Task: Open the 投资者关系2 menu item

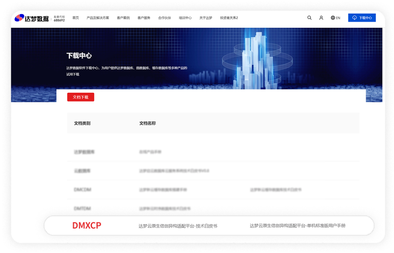Action: coord(229,18)
